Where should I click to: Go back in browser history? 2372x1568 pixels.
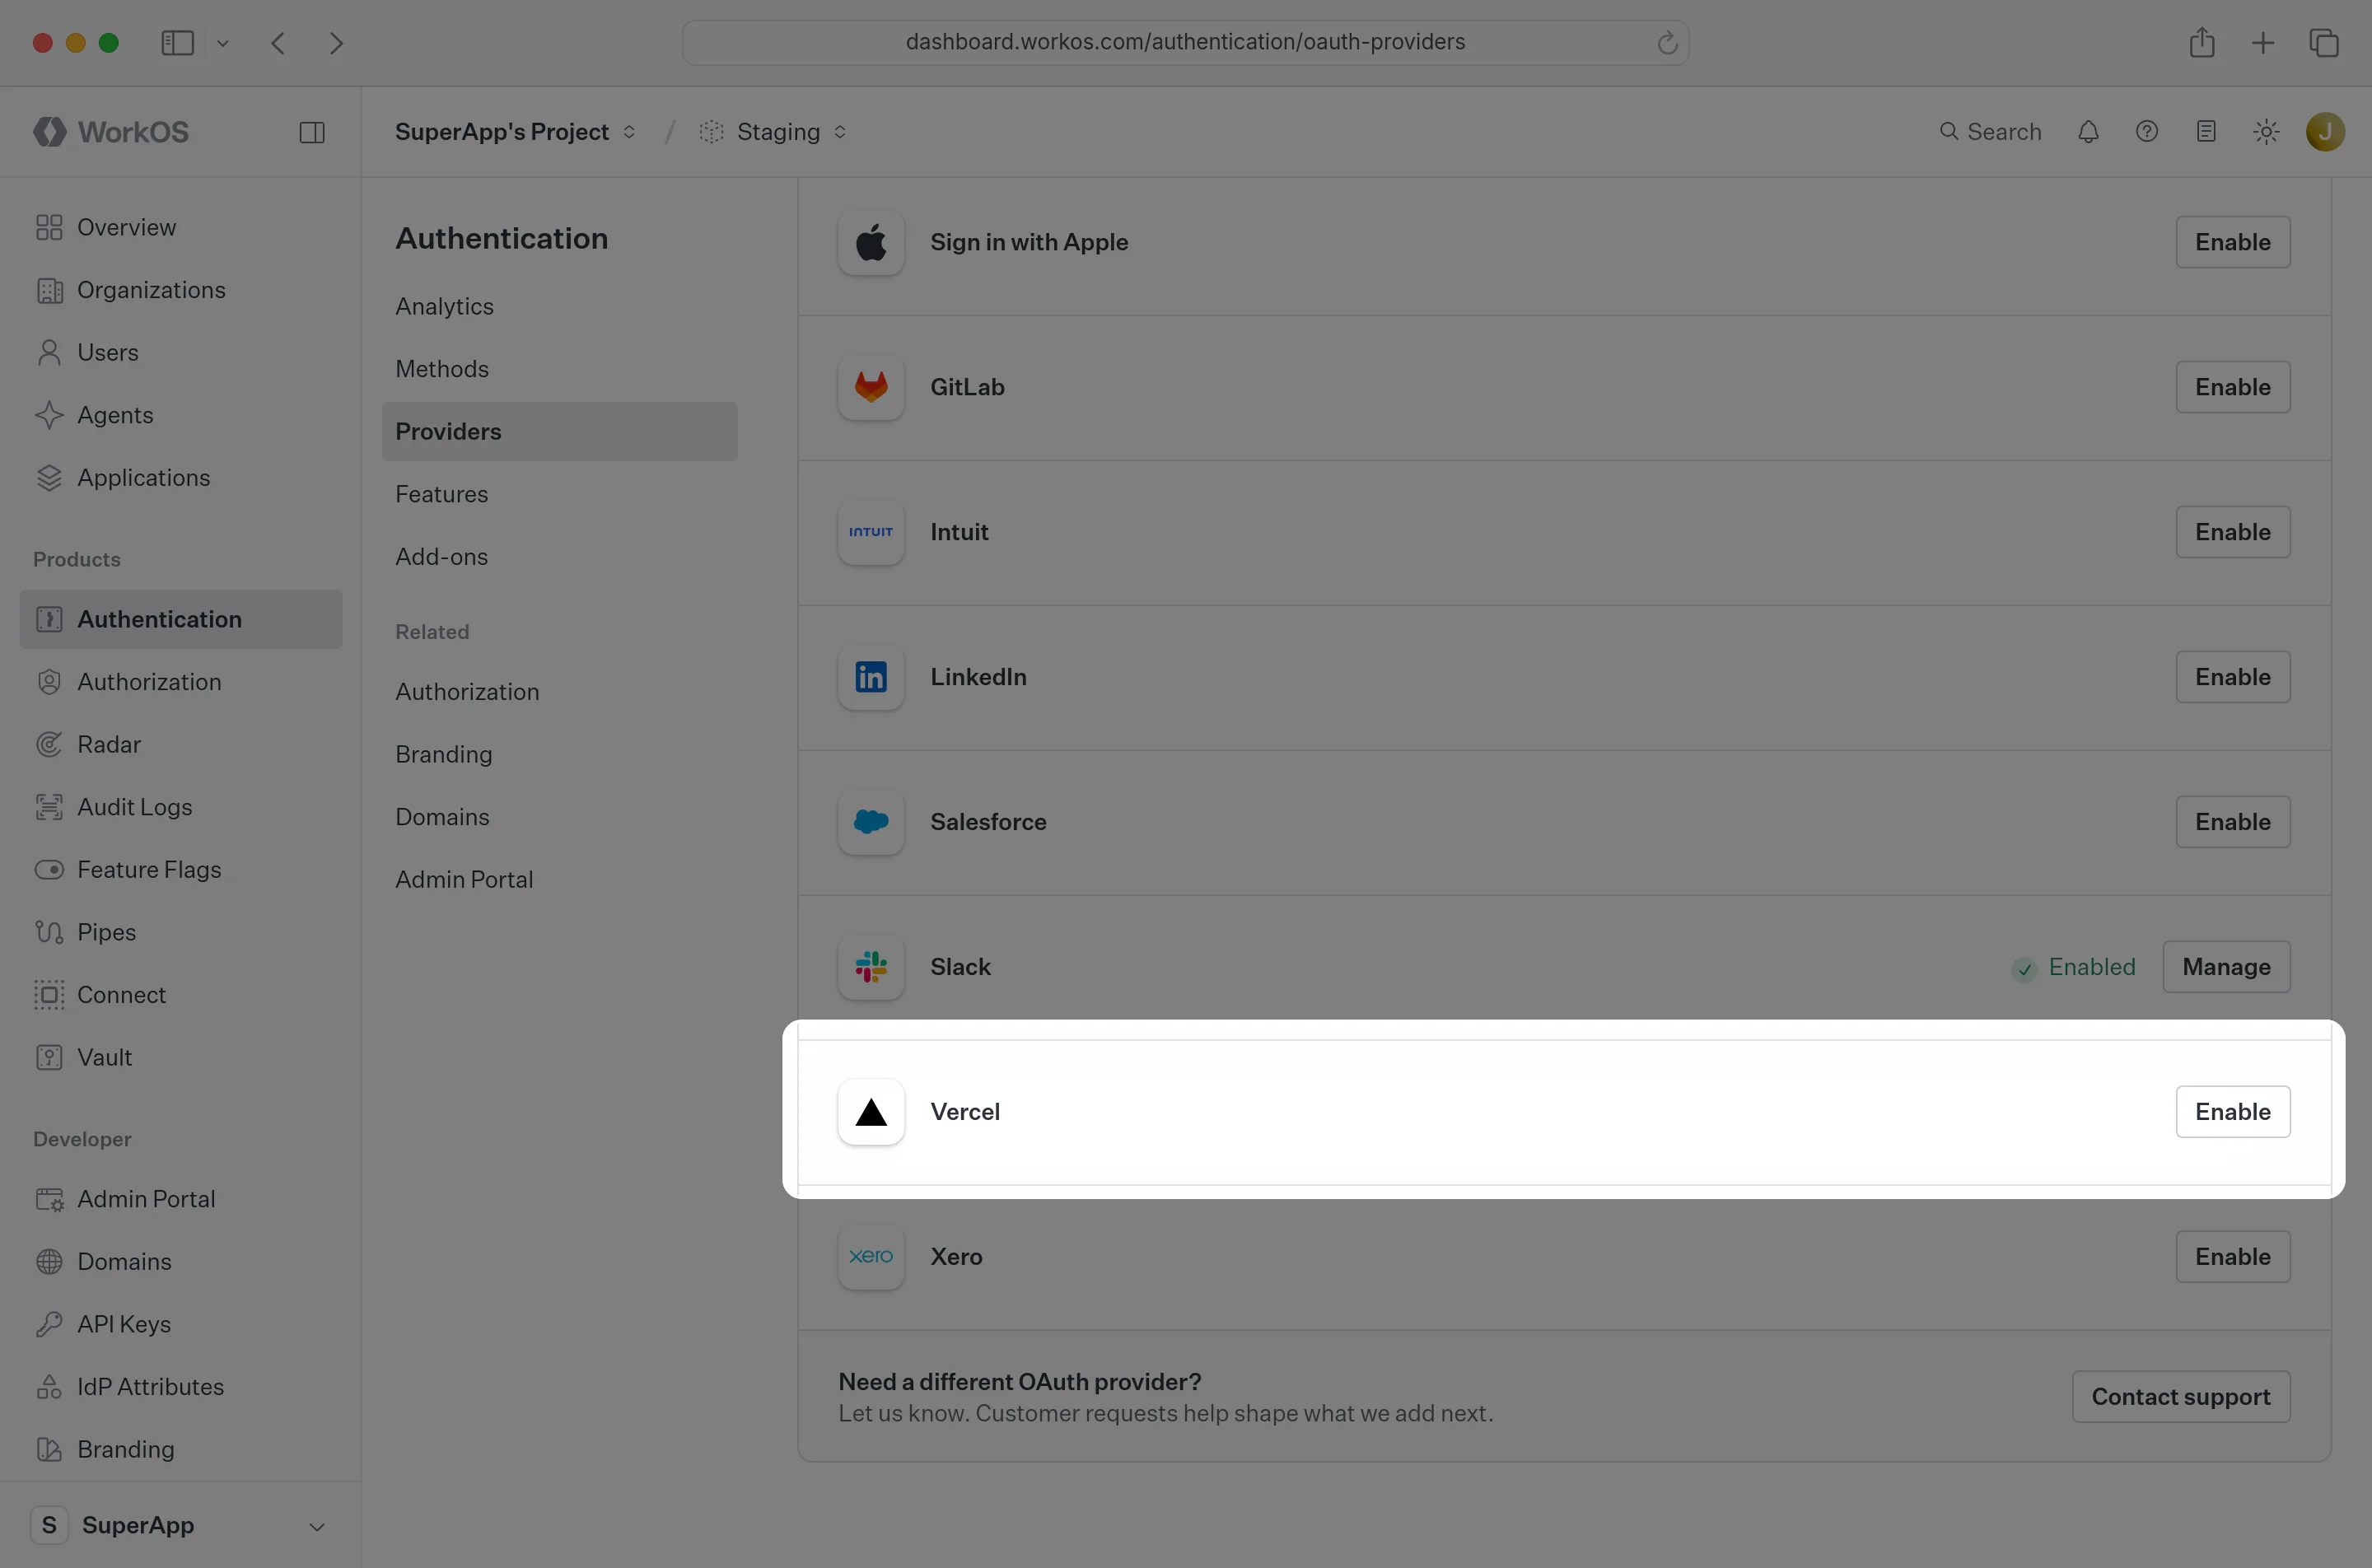pos(278,42)
